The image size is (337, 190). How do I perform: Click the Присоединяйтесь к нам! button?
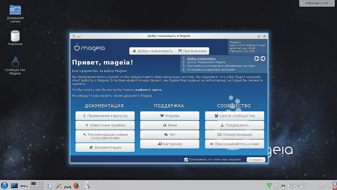[235, 144]
